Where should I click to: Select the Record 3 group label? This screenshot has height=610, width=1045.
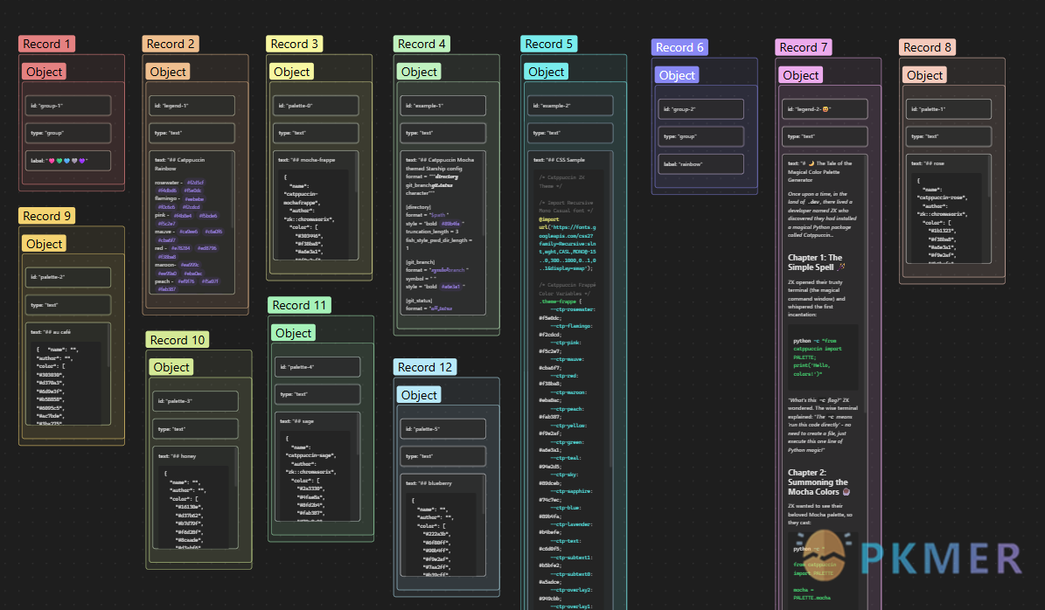click(295, 44)
